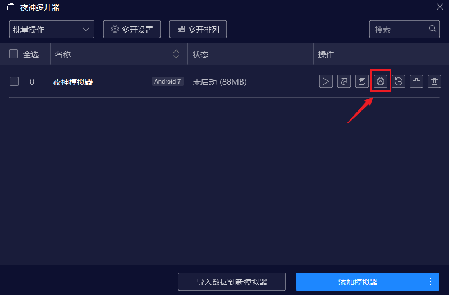Tick the 全选 select-all checkbox
The height and width of the screenshot is (295, 449).
13,54
